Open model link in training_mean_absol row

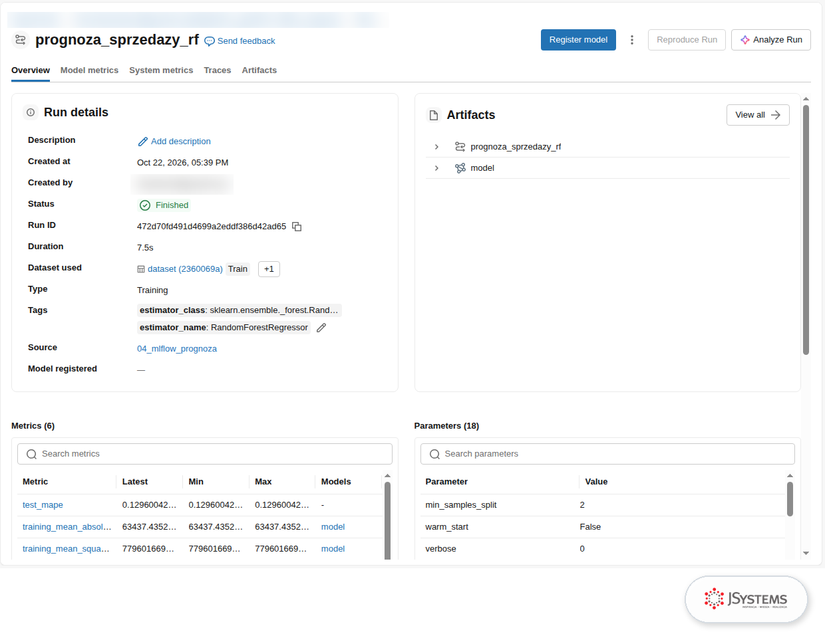[333, 527]
